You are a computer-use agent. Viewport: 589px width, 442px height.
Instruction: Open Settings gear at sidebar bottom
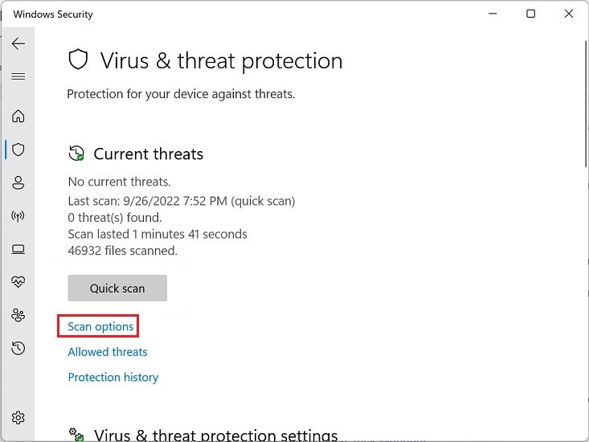(x=18, y=418)
